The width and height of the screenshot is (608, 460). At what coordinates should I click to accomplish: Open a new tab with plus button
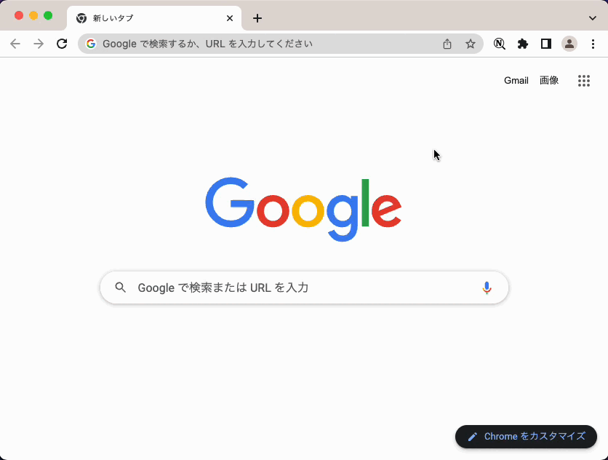(257, 18)
